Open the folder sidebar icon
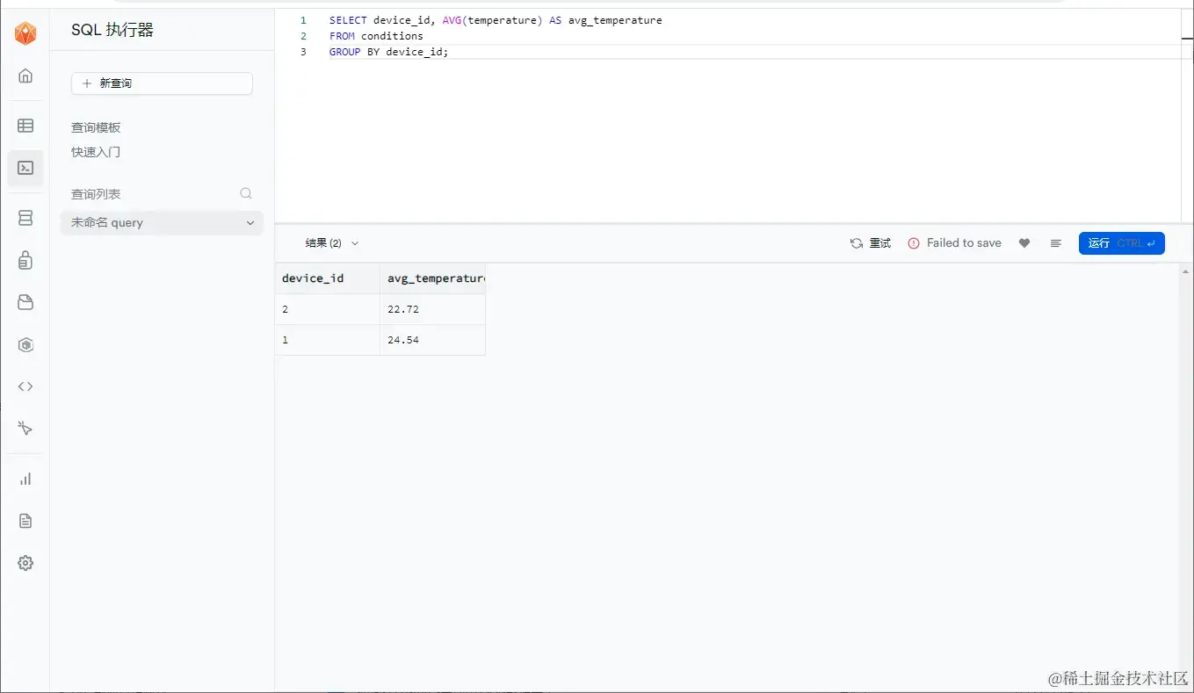This screenshot has height=693, width=1194. [x=25, y=302]
